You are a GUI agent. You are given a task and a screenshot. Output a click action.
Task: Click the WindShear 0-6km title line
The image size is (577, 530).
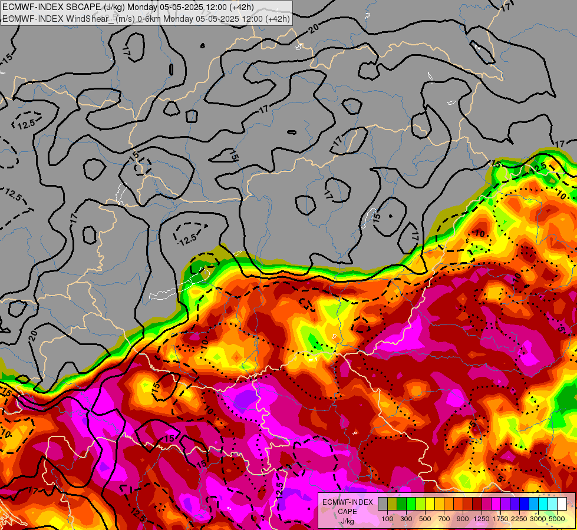coord(146,19)
